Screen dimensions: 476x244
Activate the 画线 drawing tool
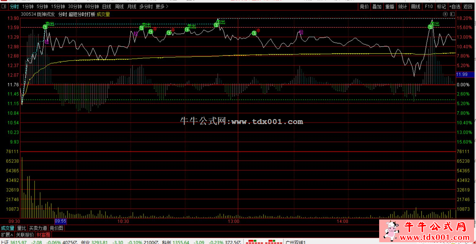coord(415,6)
